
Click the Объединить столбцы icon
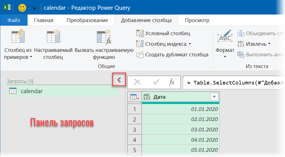(241, 33)
